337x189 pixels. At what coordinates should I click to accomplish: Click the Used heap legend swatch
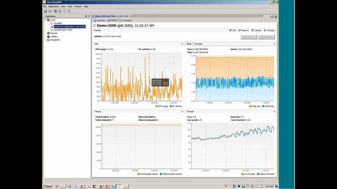tap(263, 106)
